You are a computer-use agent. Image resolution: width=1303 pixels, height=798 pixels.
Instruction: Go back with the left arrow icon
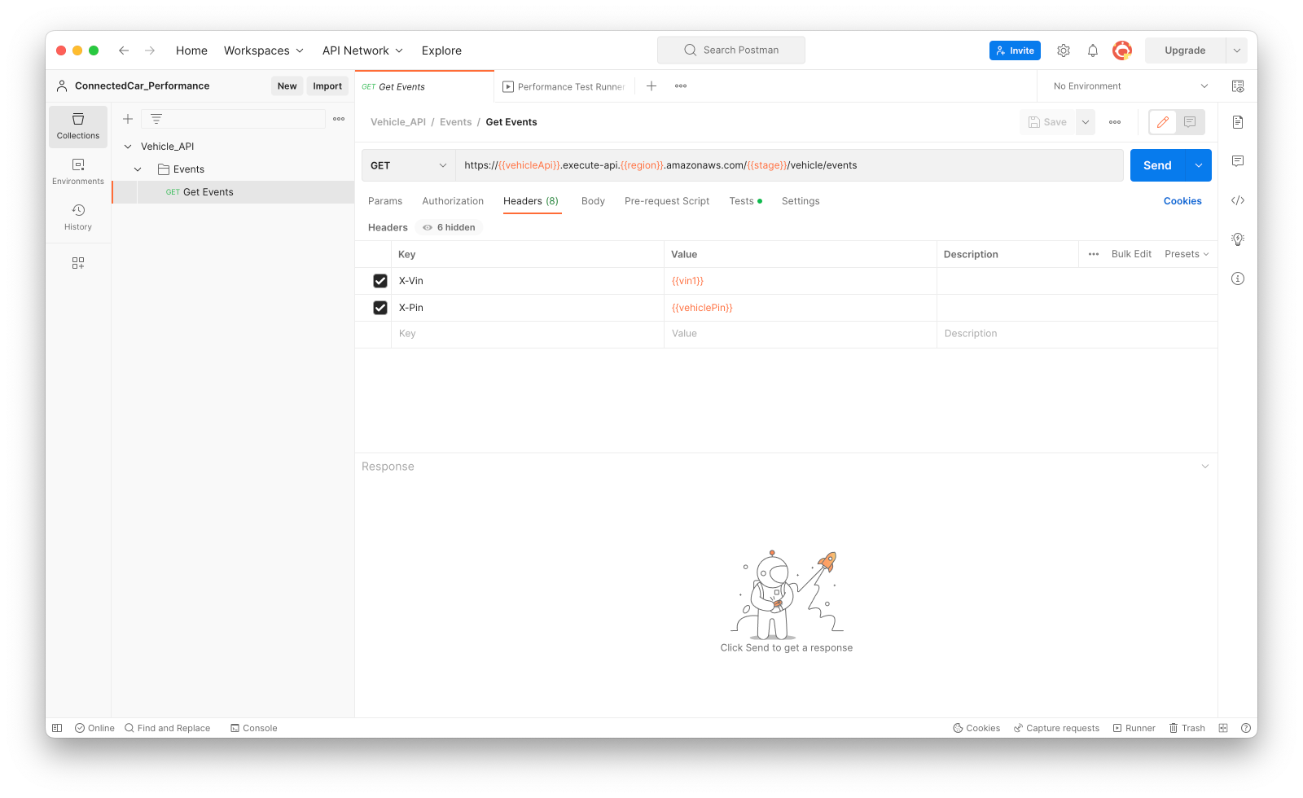124,50
